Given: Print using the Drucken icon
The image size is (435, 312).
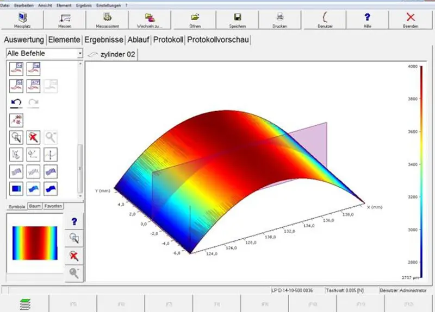Looking at the screenshot, I should (280, 20).
